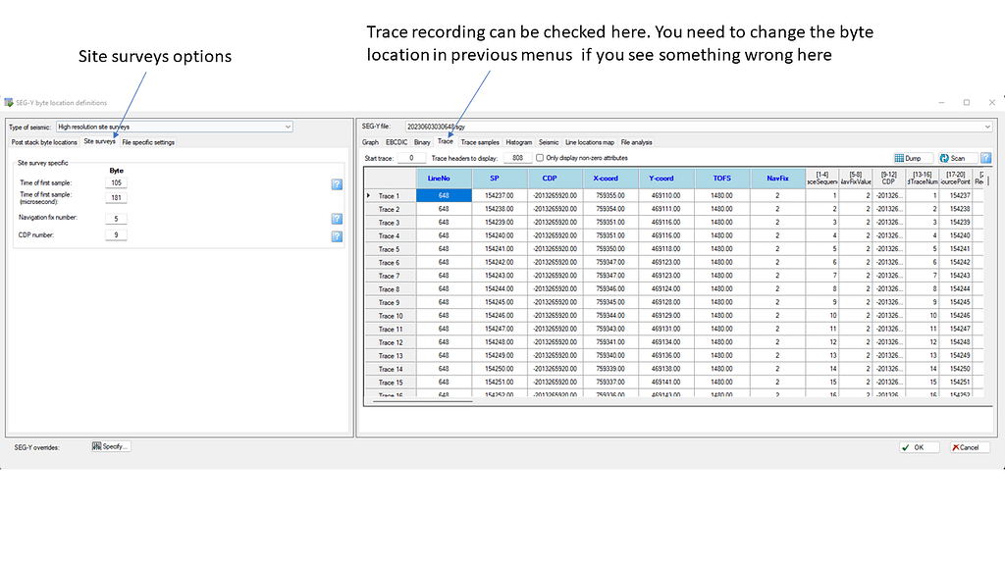The height and width of the screenshot is (565, 1005).
Task: Click help icon beside Navigation fix number
Action: coord(337,219)
